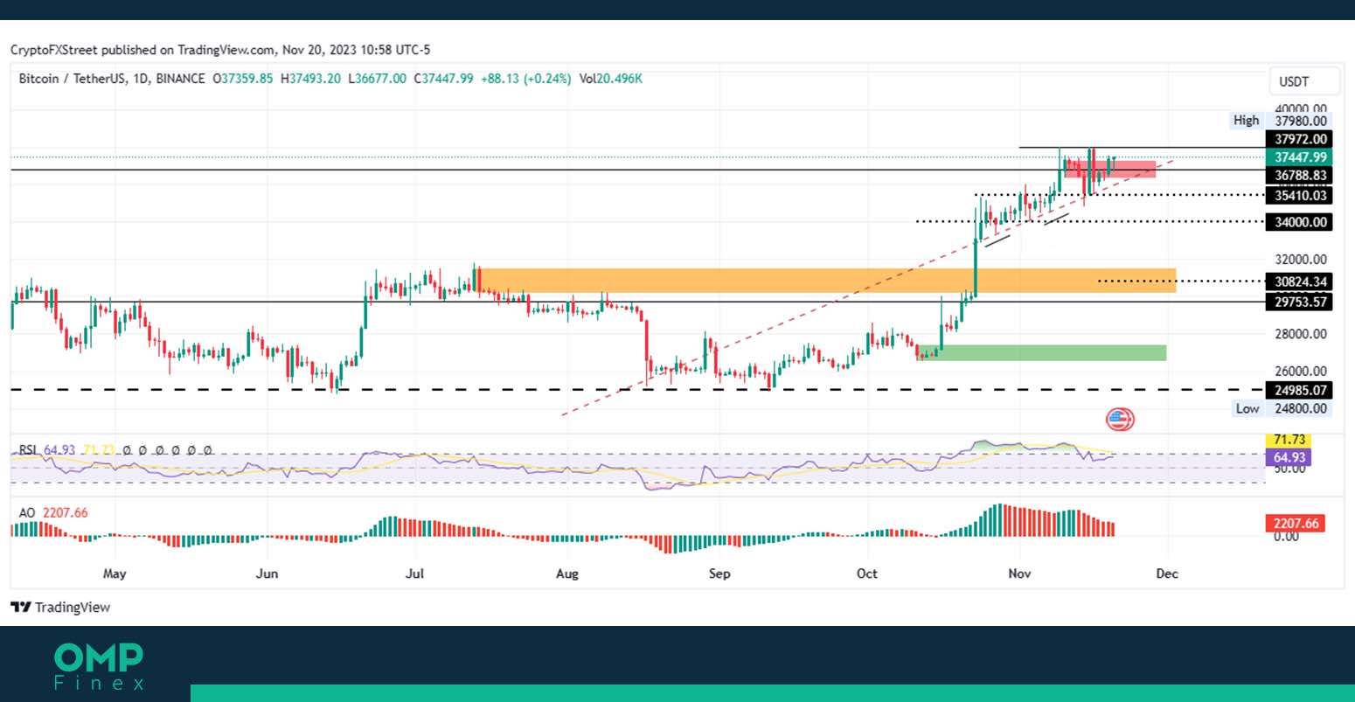
Task: Click the Low 24800.00 marker label
Action: (x=1282, y=408)
